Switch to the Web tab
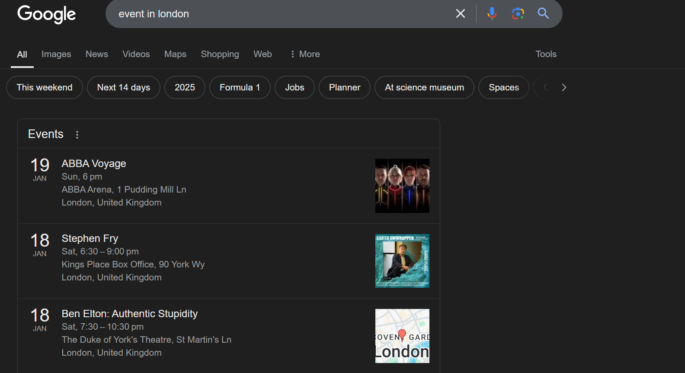 (x=262, y=54)
